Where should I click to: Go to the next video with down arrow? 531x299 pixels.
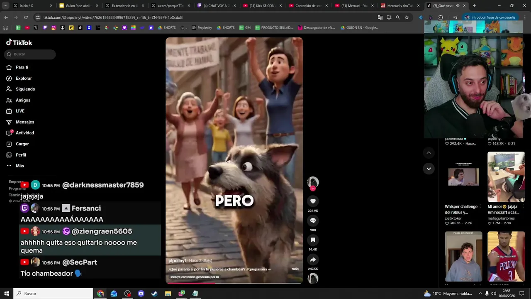(x=429, y=169)
